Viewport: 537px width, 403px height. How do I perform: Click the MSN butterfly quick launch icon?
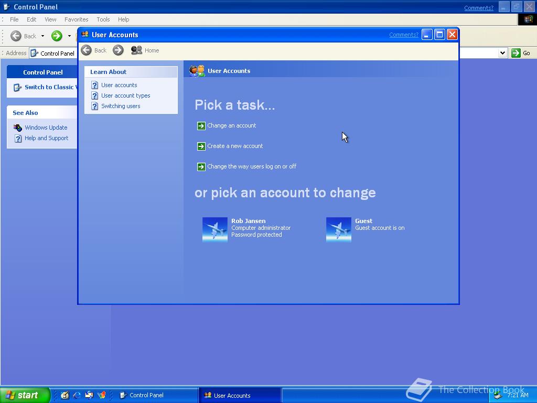point(101,395)
